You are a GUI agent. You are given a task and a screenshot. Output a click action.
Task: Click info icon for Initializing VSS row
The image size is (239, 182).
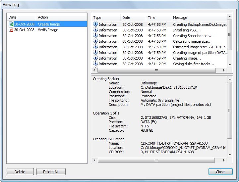[95, 30]
